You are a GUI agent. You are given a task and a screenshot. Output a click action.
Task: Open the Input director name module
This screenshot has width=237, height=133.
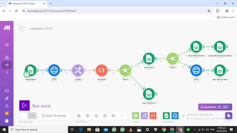point(220,70)
